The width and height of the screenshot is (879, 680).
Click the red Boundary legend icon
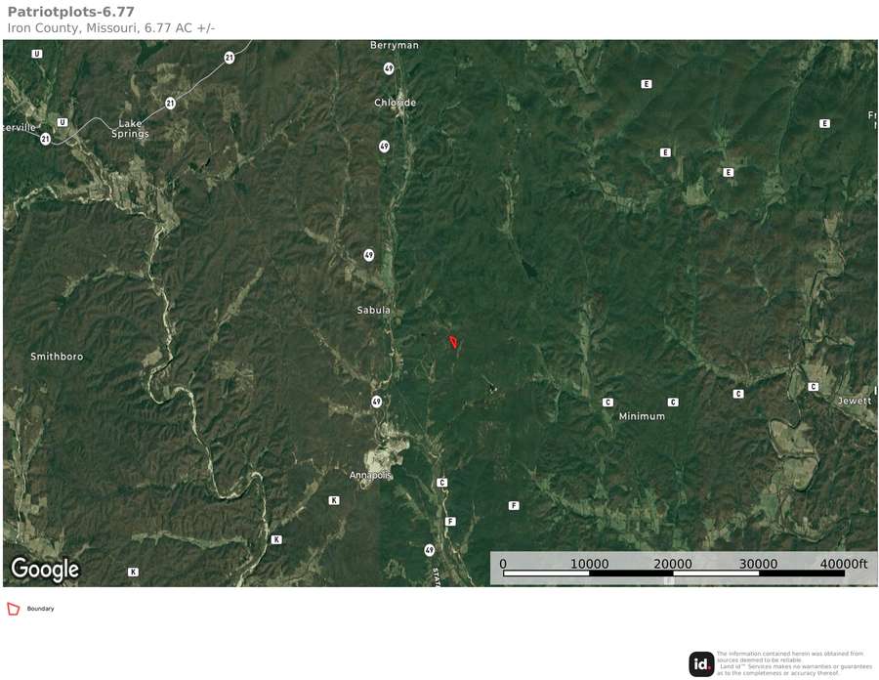pos(13,609)
